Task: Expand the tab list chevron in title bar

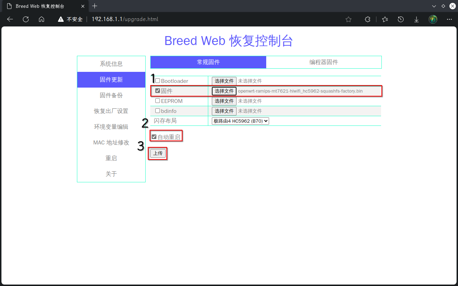Action: 434,6
